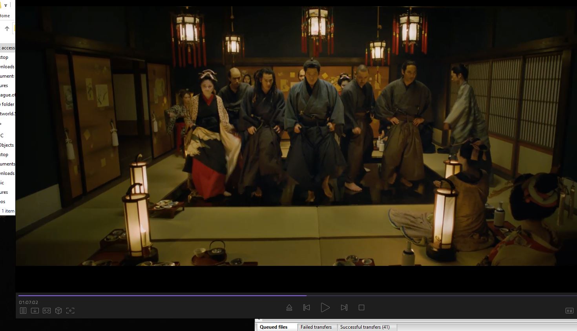Toggle the 3D cube icon

pyautogui.click(x=58, y=311)
